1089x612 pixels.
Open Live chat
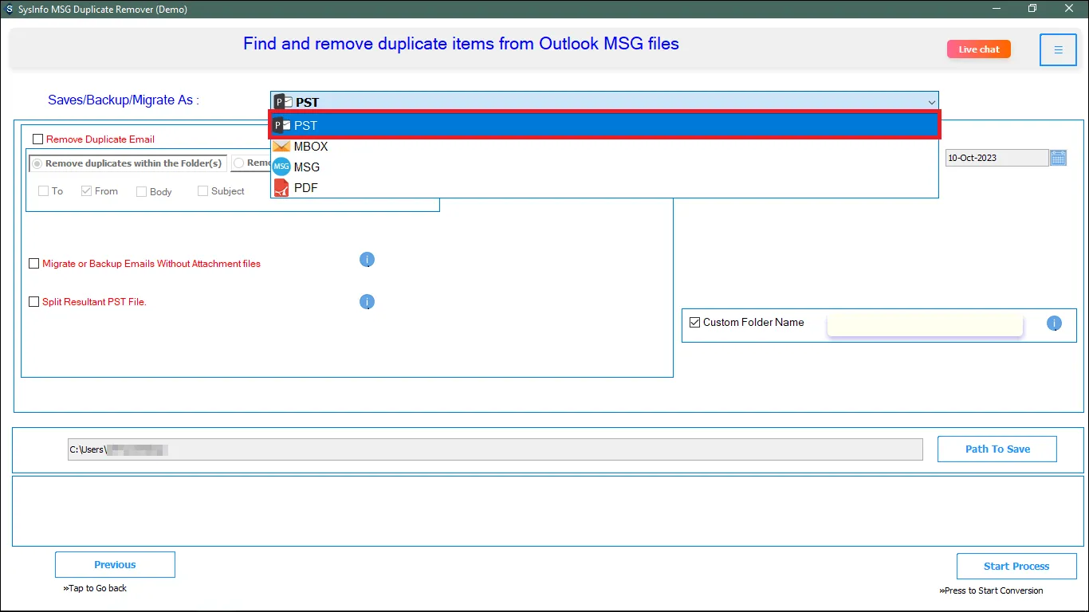pos(979,49)
